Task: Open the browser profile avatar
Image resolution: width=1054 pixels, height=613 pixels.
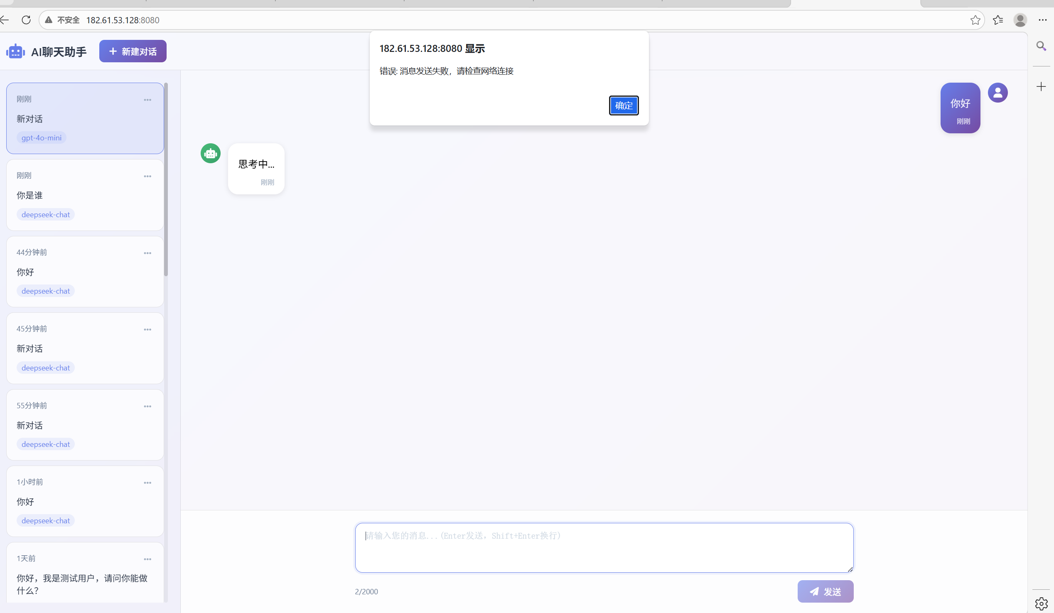Action: [1020, 20]
